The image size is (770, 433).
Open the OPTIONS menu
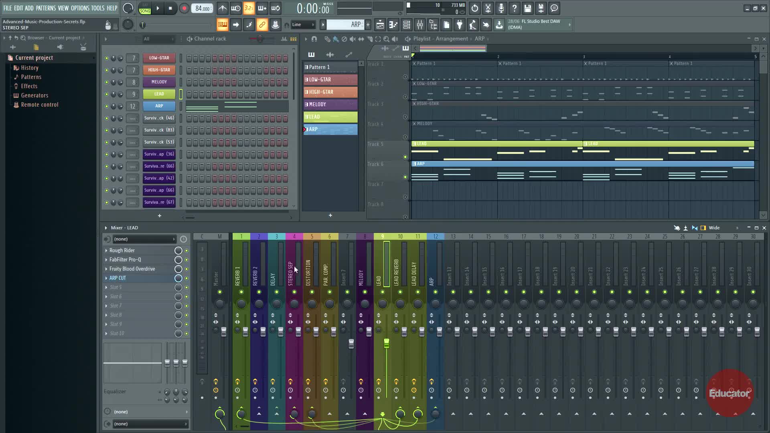[80, 8]
